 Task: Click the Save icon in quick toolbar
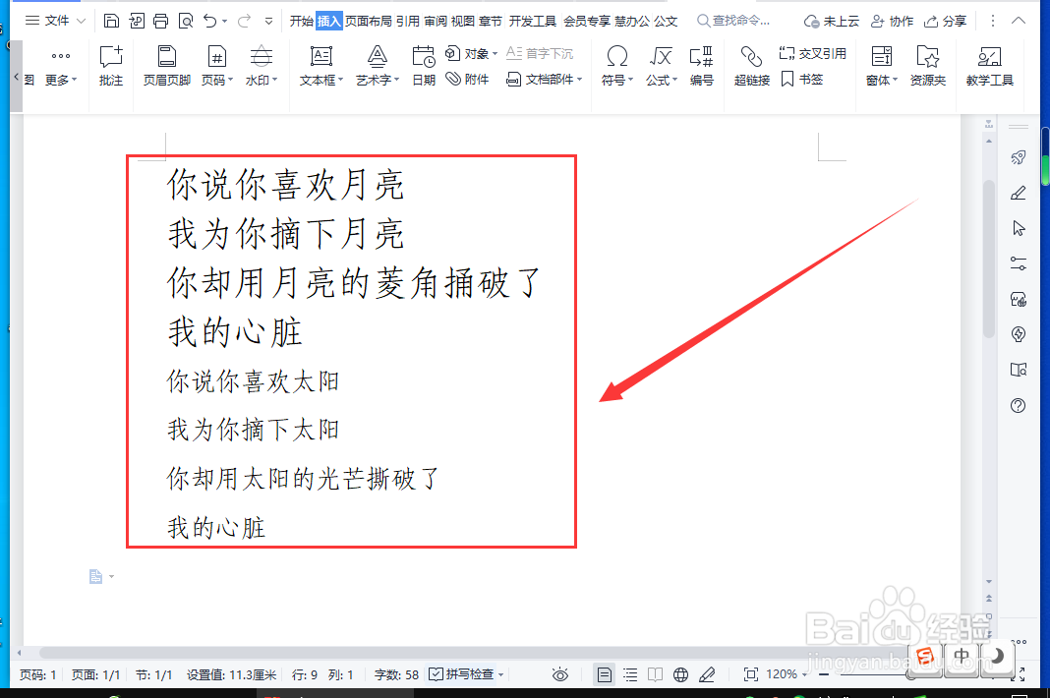coord(112,21)
